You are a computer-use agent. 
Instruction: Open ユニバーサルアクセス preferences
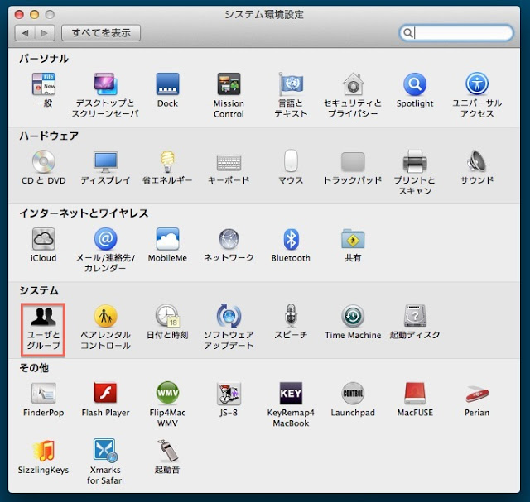pos(477,95)
